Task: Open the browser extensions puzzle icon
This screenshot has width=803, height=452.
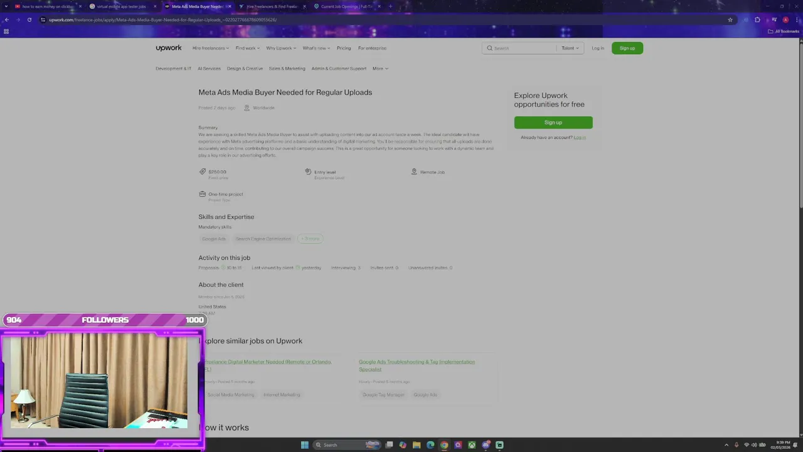Action: pyautogui.click(x=758, y=19)
